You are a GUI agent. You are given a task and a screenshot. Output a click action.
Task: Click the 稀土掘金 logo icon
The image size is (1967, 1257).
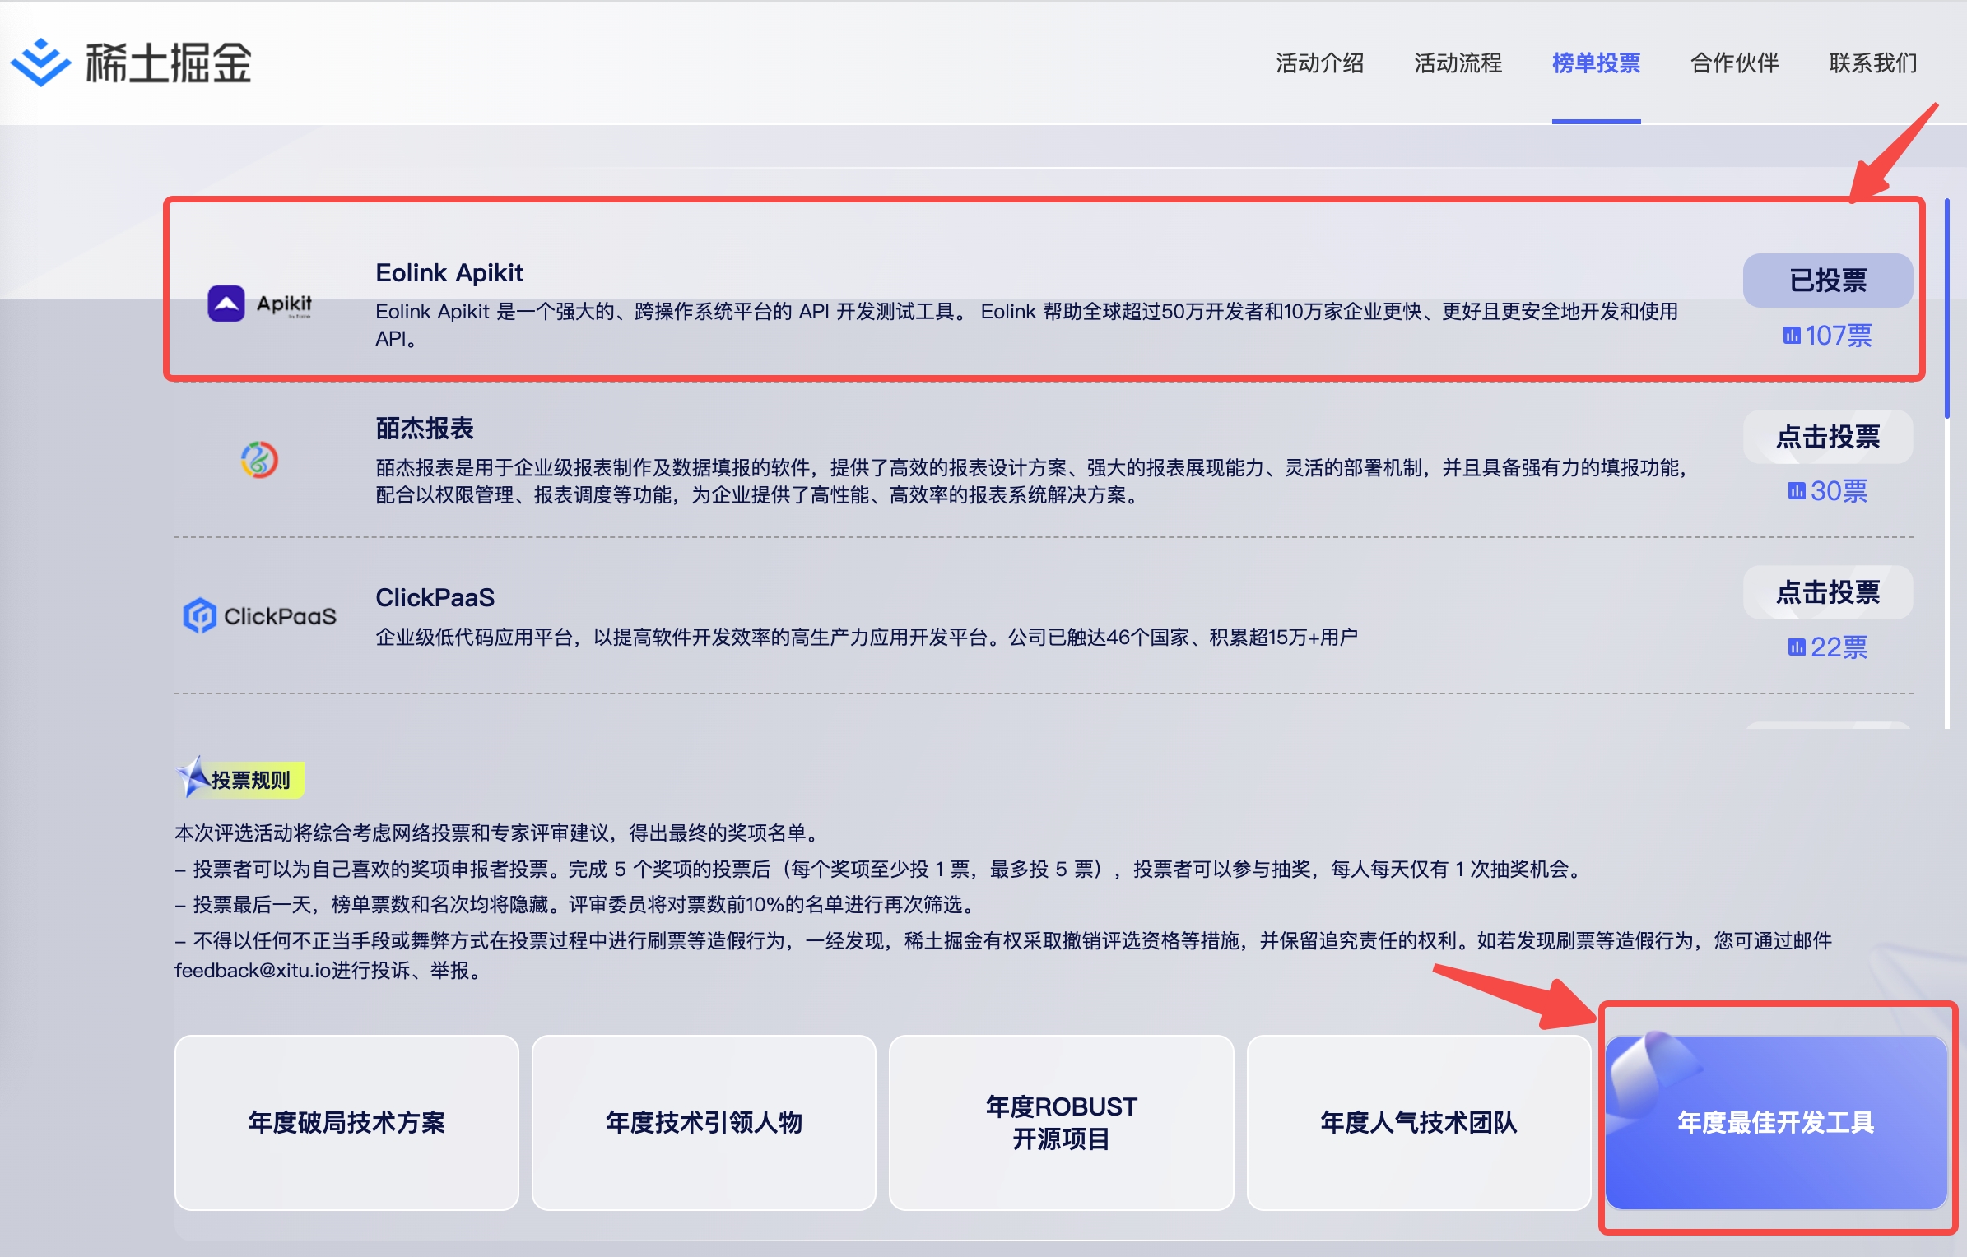tap(40, 63)
